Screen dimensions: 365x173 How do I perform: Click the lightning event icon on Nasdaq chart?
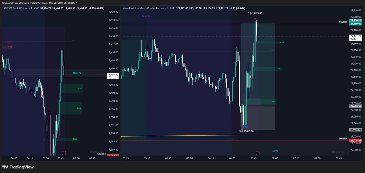coord(258,154)
